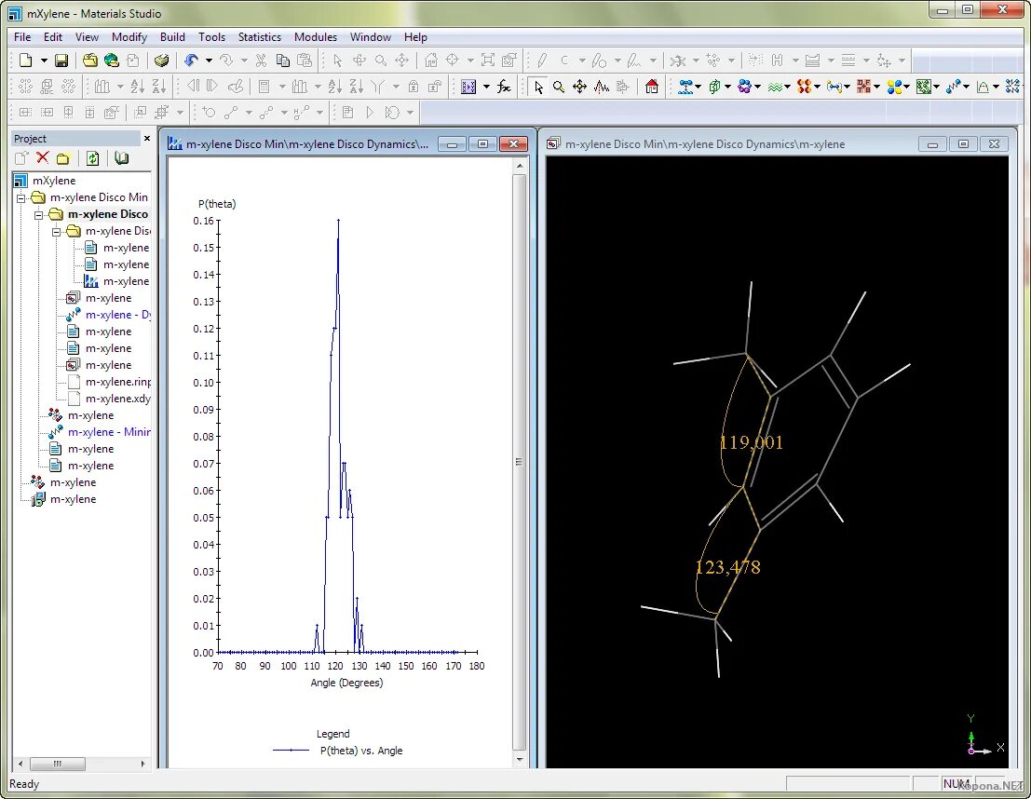Collapse the top m-xylene Disco Min folder
The height and width of the screenshot is (799, 1031).
[20, 197]
